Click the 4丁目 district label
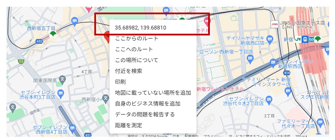This screenshot has height=140, width=335. click(86, 72)
